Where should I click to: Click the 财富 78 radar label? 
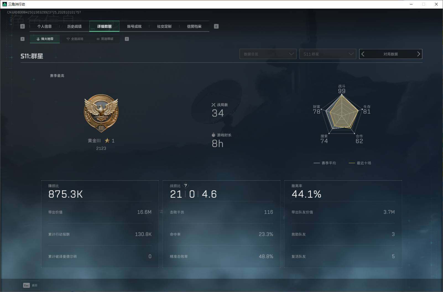[x=317, y=109]
